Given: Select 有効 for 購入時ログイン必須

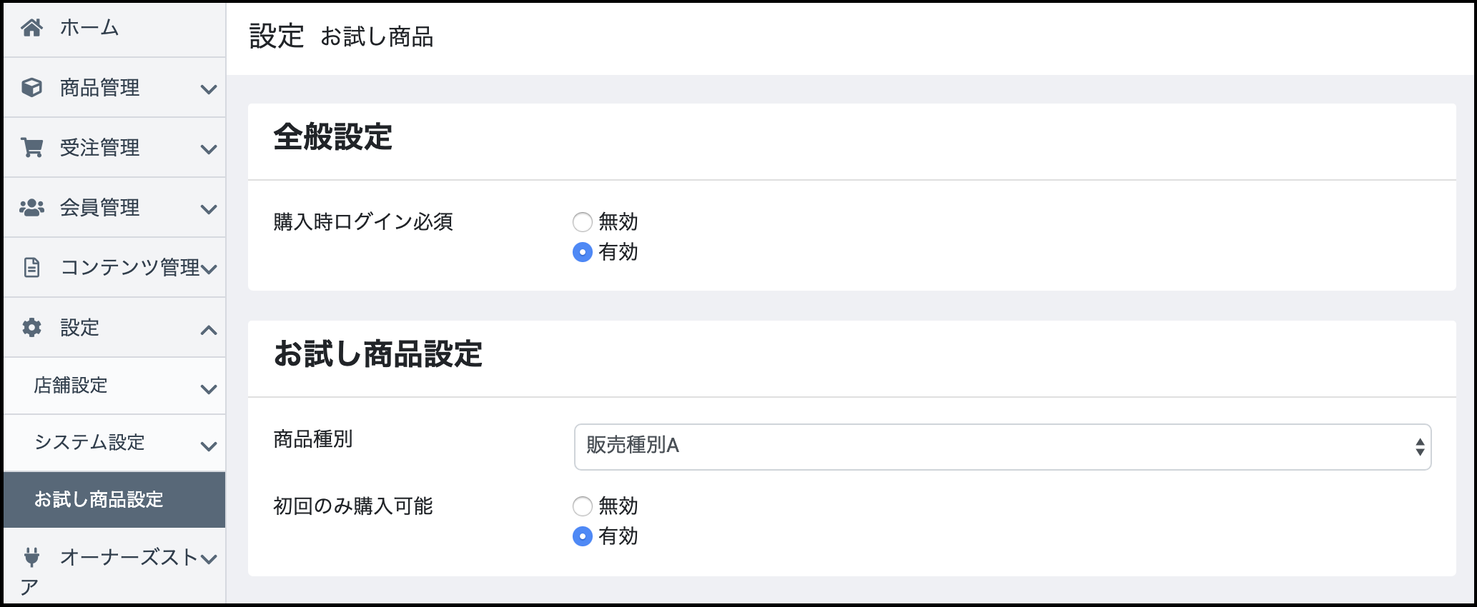Looking at the screenshot, I should coord(583,252).
